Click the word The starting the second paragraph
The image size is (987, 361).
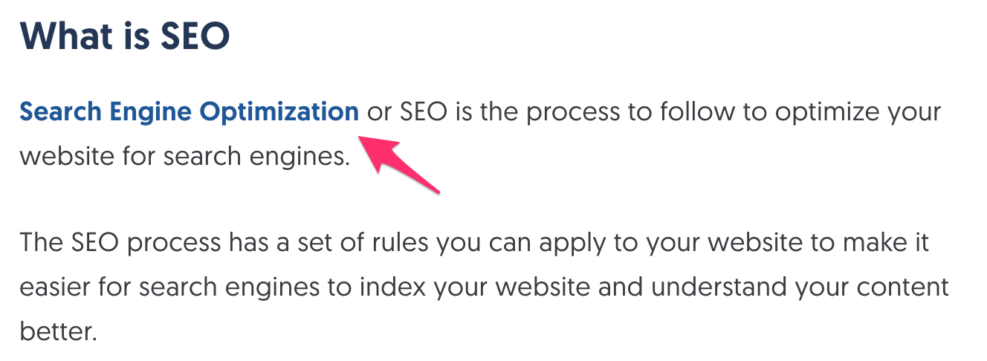pos(42,243)
